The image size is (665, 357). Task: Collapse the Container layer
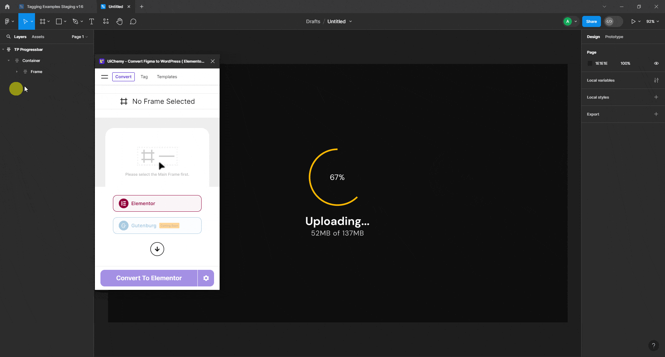(x=8, y=61)
